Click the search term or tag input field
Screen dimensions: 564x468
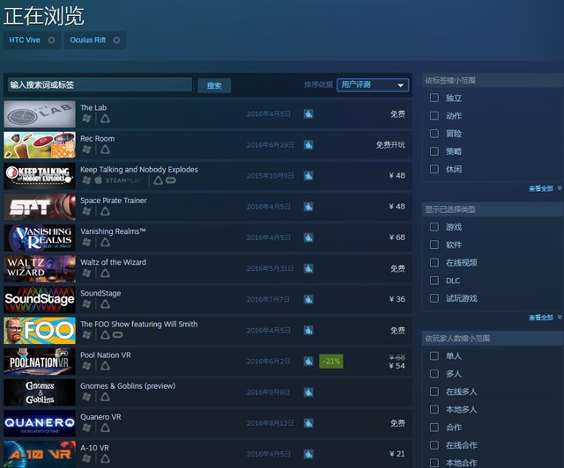tap(100, 85)
